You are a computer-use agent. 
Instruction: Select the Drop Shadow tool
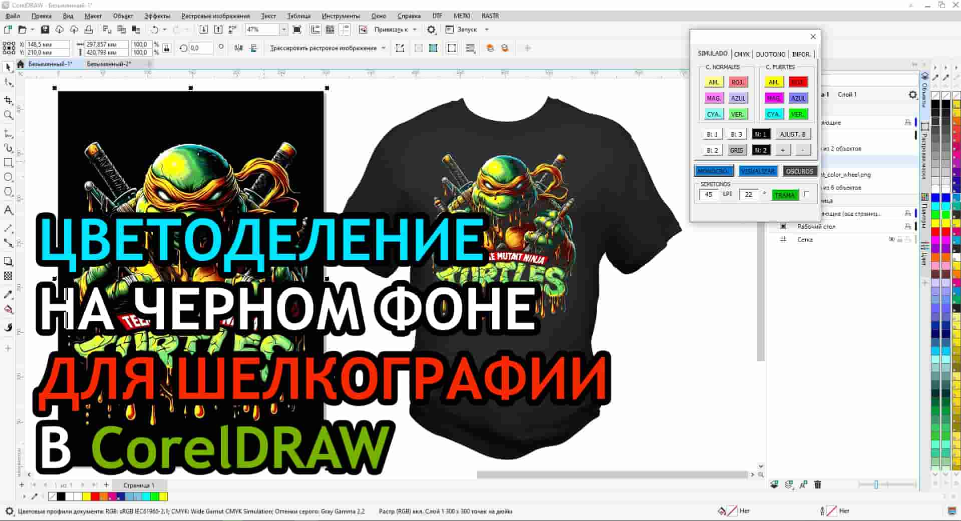point(8,261)
